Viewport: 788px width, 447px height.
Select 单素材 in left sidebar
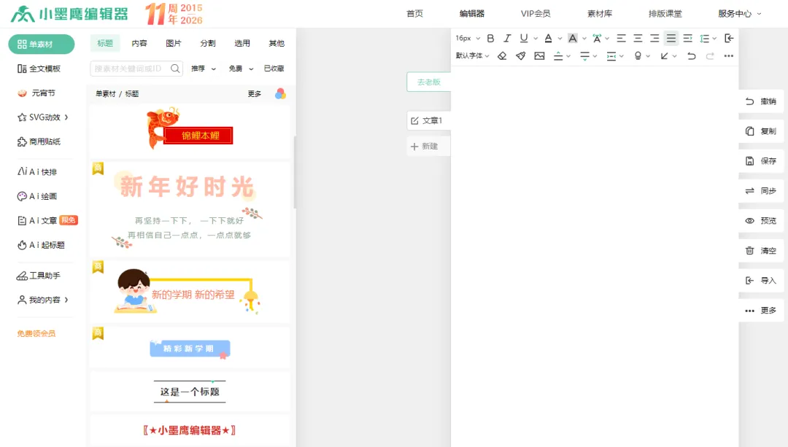(41, 44)
